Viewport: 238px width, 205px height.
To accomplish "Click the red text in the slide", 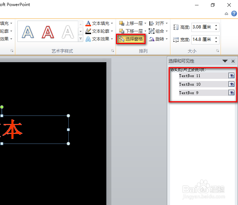I will [12, 129].
